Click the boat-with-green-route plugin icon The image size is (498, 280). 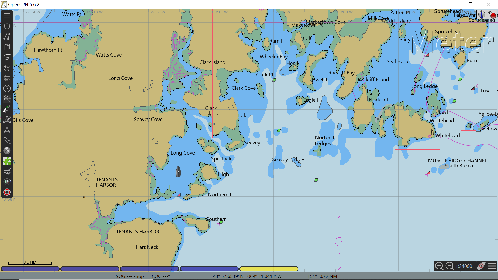(7, 109)
